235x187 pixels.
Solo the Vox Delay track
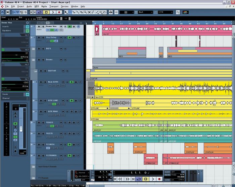(x=43, y=37)
